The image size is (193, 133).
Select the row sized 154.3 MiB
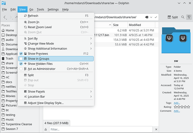coord(126,40)
